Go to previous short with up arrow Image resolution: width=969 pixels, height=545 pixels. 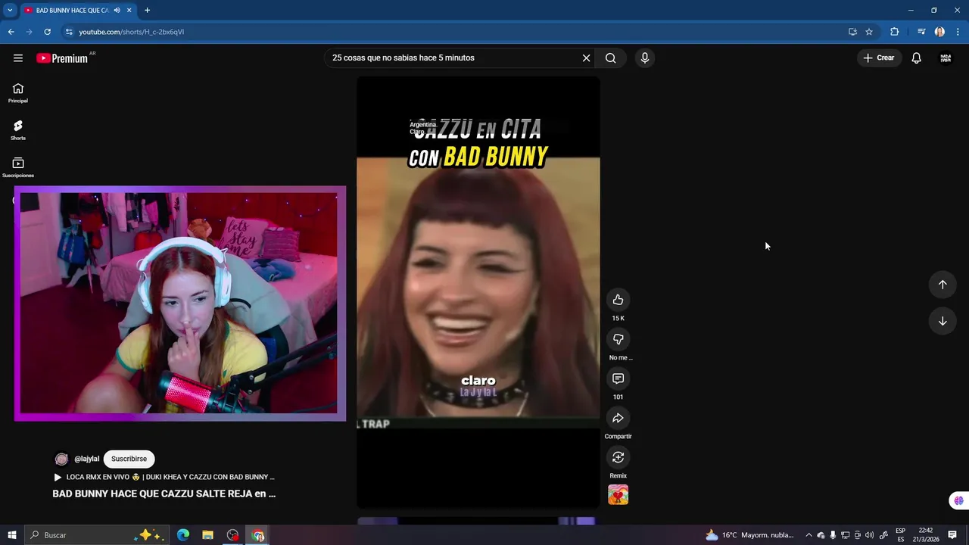point(943,285)
